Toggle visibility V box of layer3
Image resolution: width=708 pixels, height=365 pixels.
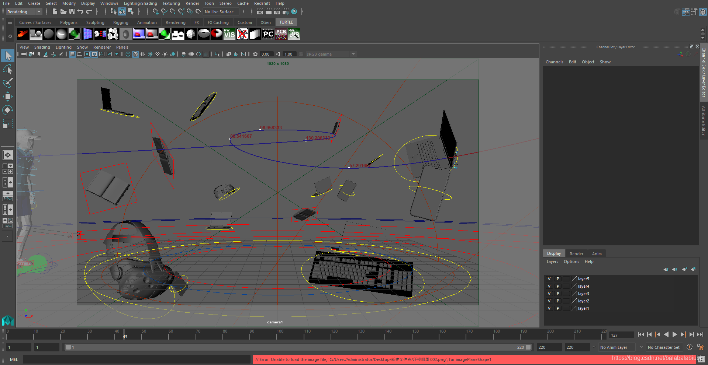549,294
